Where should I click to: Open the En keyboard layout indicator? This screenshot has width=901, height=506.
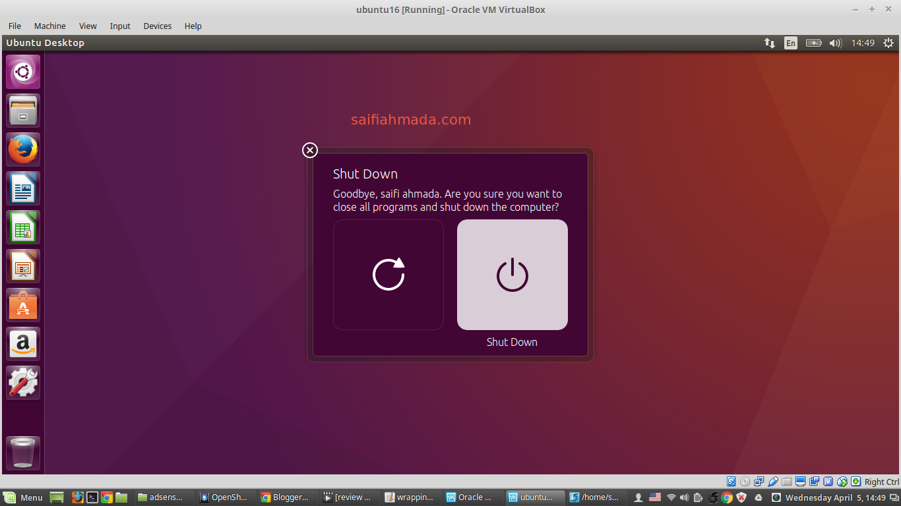click(790, 43)
